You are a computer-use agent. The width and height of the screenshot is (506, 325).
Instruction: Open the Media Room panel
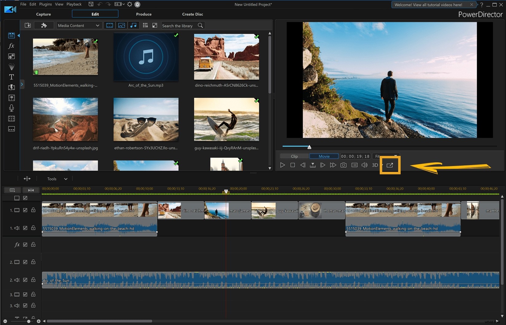point(11,35)
